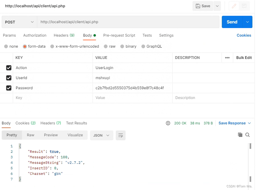Open the Test Results tab
Screen dimensions: 256x190
[x=76, y=123]
